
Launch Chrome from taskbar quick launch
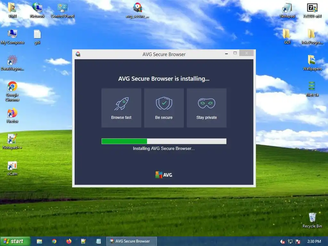coord(54,241)
